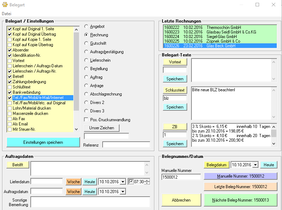The height and width of the screenshot is (210, 282).
Task: Click the Manuelle Nummer input field
Action: pos(181,177)
